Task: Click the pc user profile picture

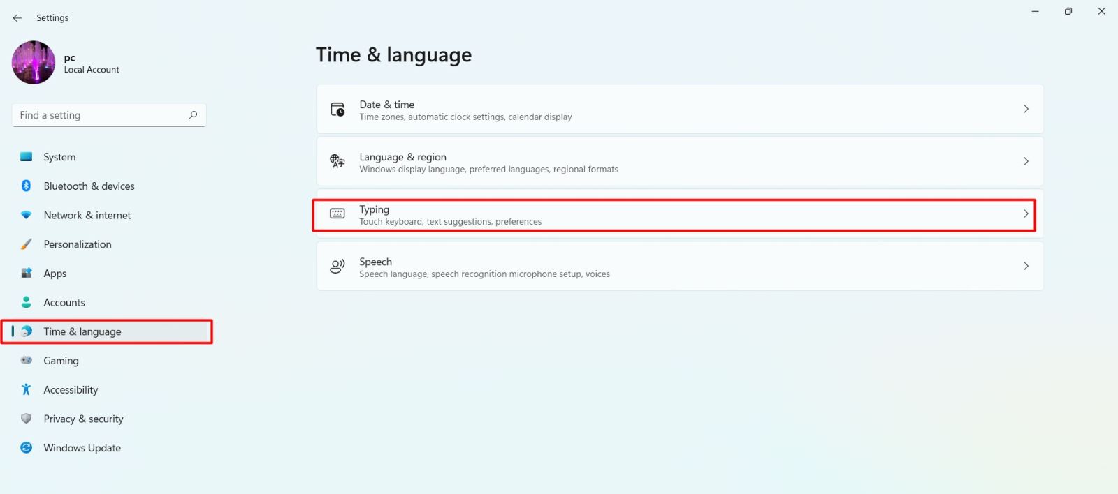Action: [x=34, y=63]
